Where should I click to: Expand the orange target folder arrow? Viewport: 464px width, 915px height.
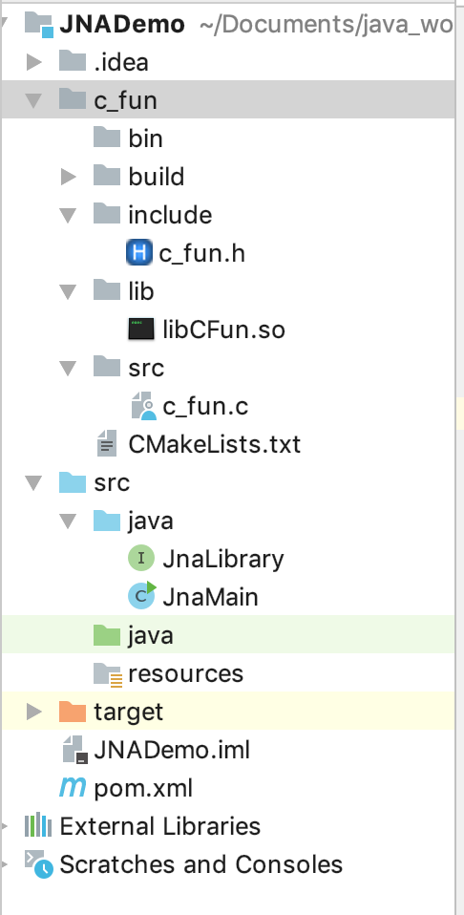click(34, 712)
